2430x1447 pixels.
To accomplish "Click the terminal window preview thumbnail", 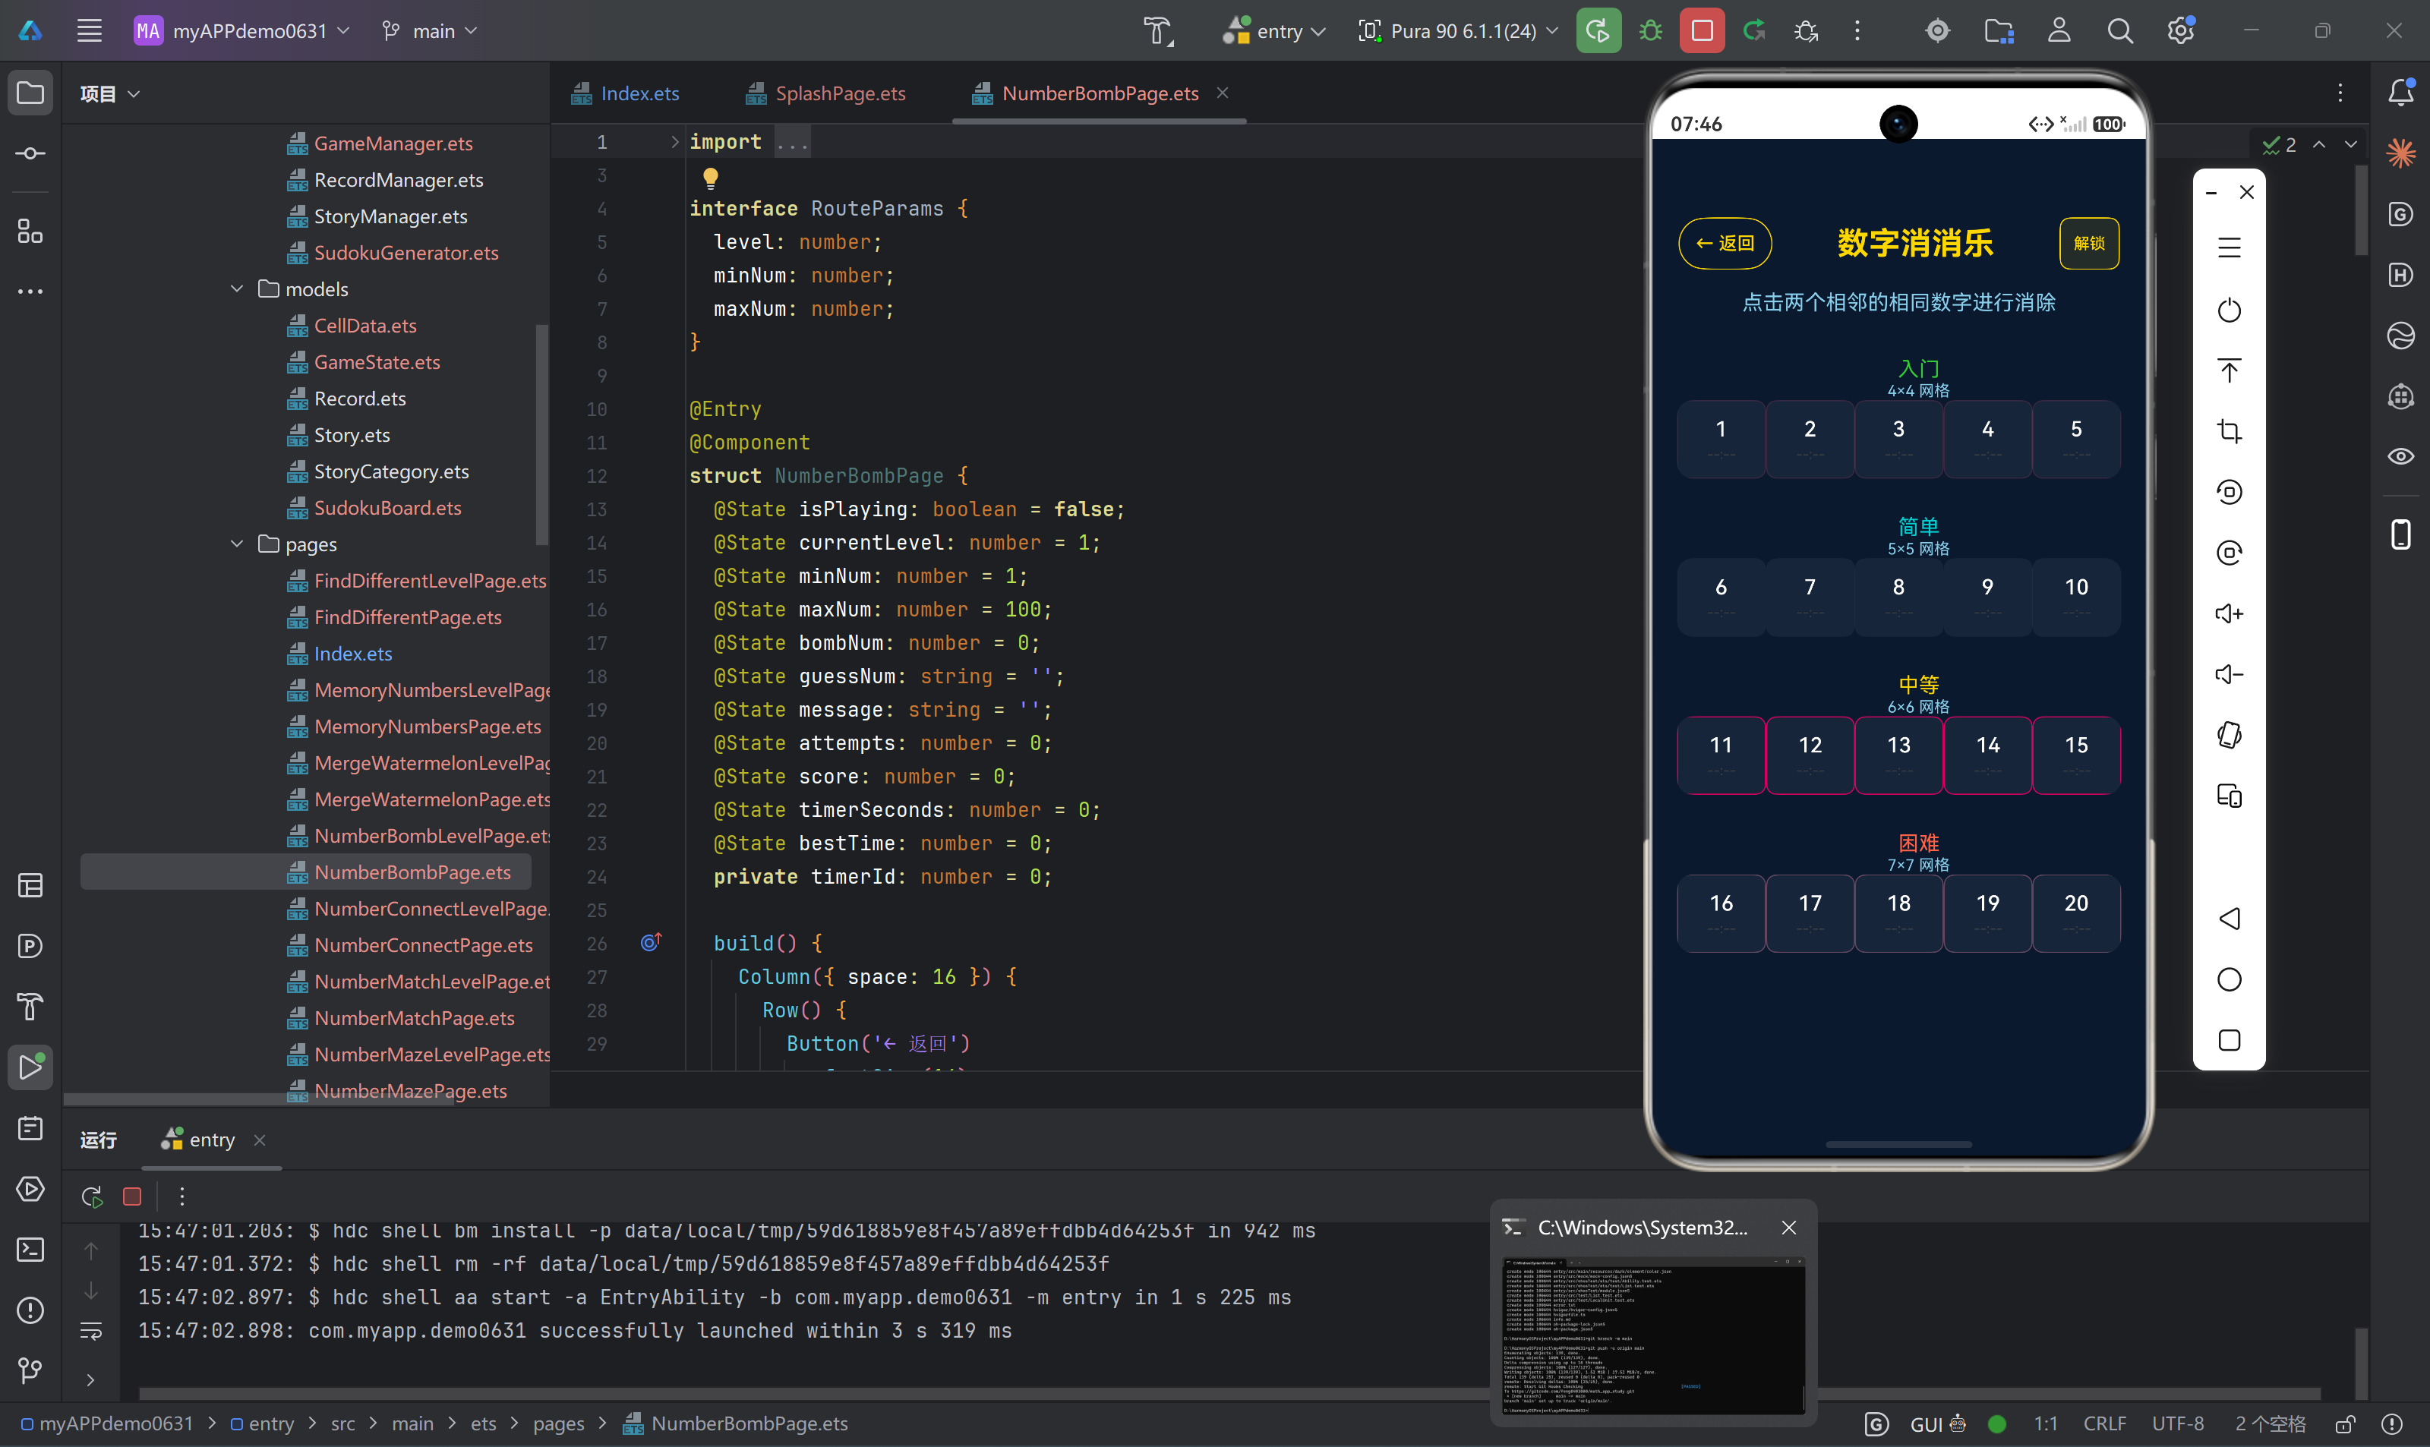I will (1653, 1336).
